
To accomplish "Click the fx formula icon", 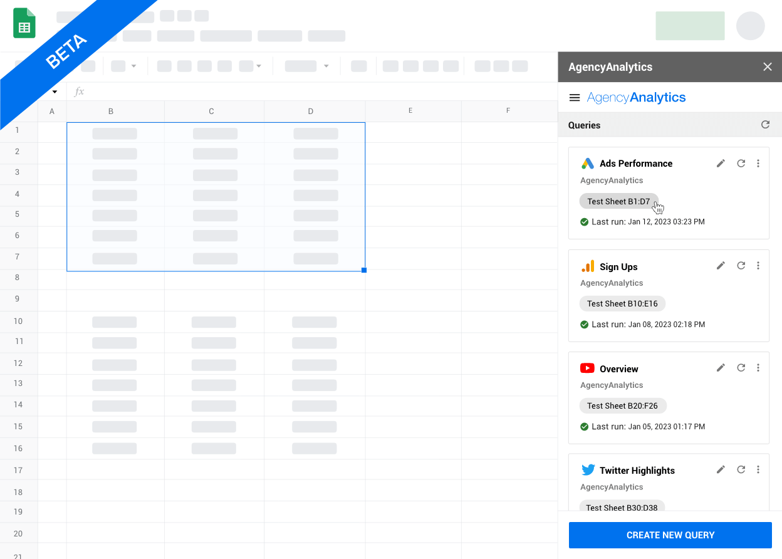I will [x=79, y=91].
